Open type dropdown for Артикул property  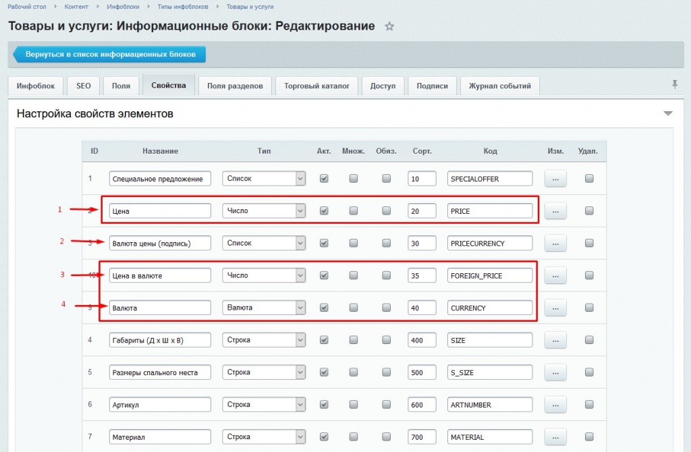pyautogui.click(x=264, y=404)
